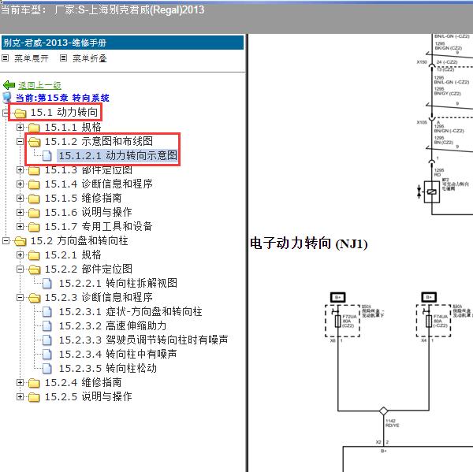Collapse the 15.1 动力转向 node
This screenshot has height=472, width=473.
6,113
